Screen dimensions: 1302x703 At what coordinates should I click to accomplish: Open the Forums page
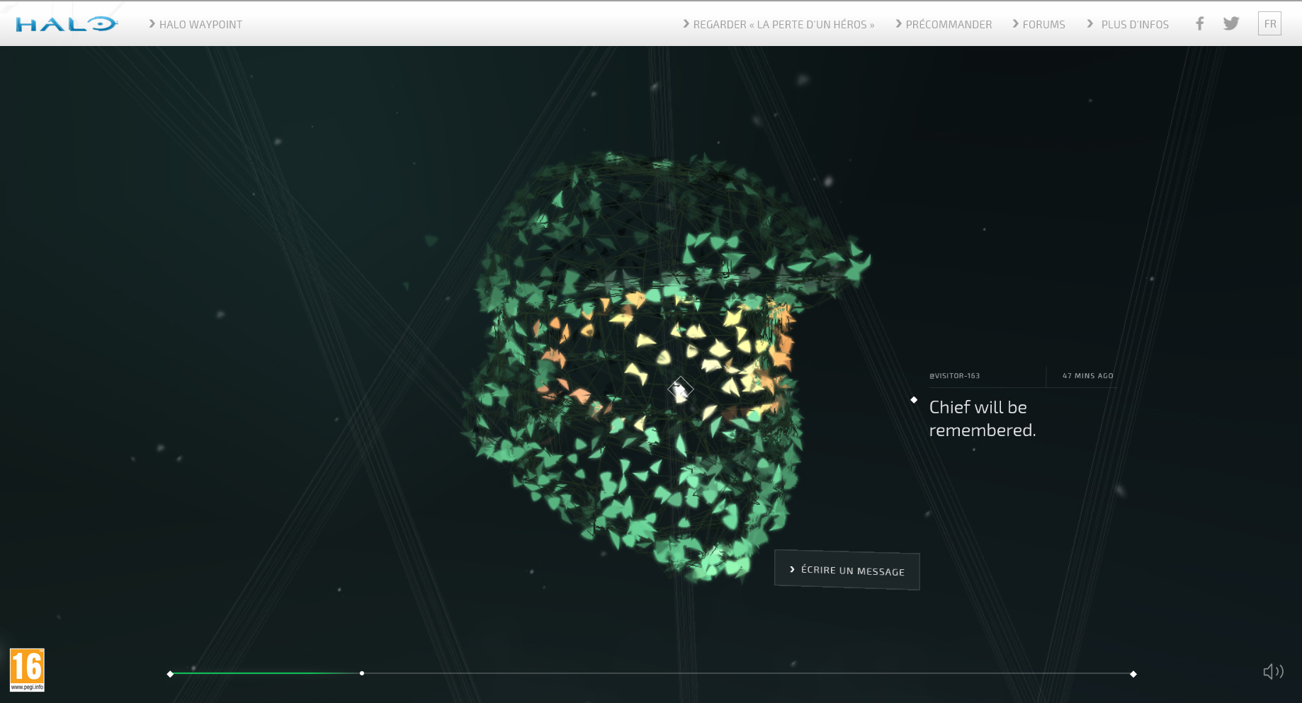(x=1043, y=25)
